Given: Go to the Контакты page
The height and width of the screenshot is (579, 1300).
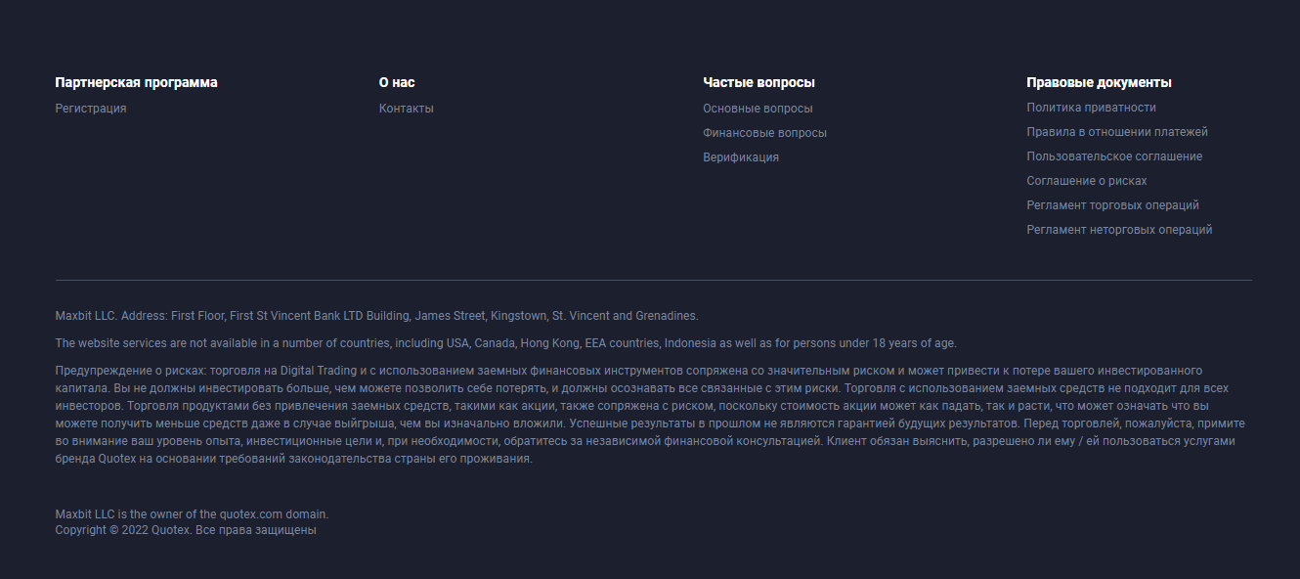Looking at the screenshot, I should 407,109.
